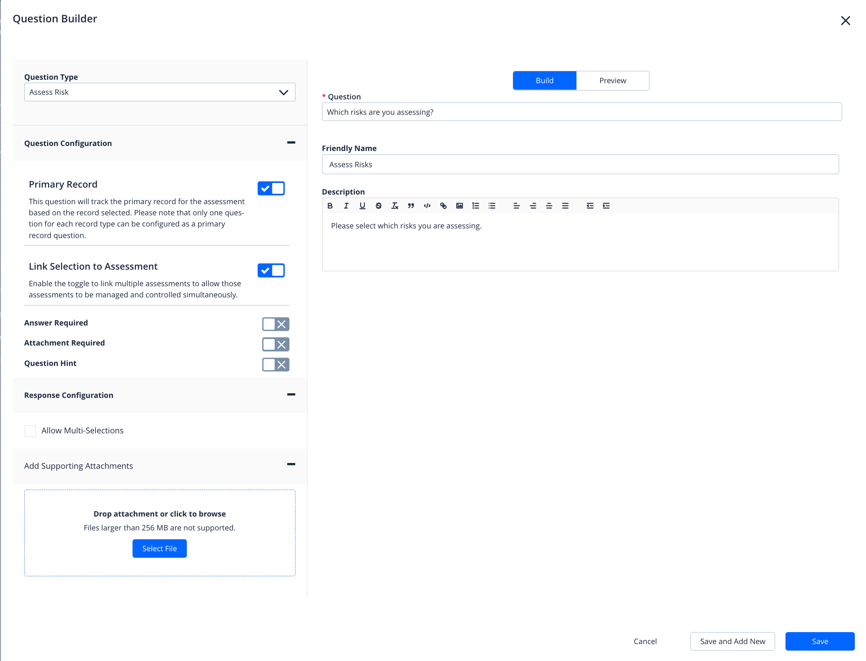
Task: Click the strikethrough formatting icon
Action: [378, 206]
